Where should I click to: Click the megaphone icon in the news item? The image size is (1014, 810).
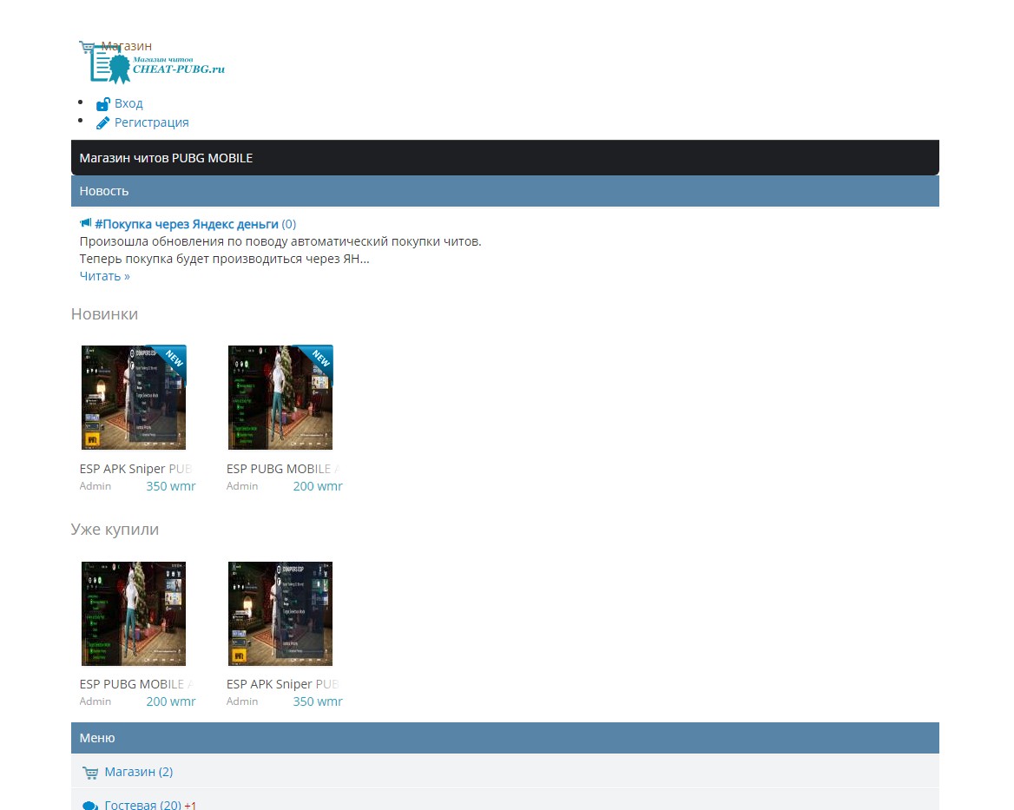tap(86, 223)
